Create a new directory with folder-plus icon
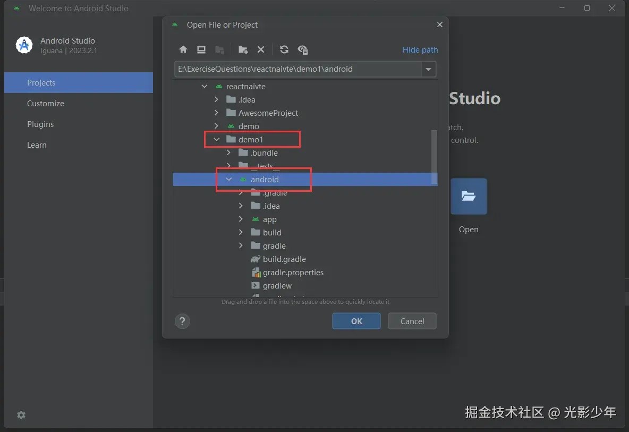629x432 pixels. pos(243,49)
